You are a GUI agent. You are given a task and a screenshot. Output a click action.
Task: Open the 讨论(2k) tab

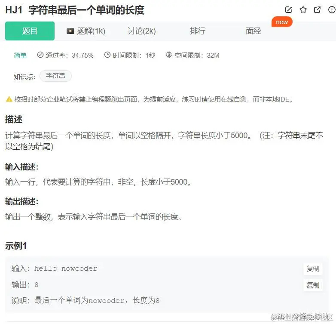142,31
